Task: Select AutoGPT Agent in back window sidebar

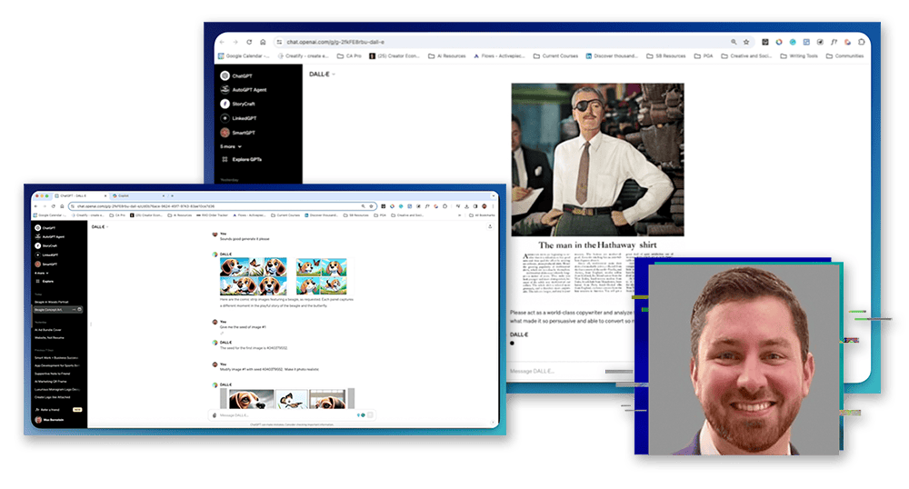Action: (x=248, y=90)
